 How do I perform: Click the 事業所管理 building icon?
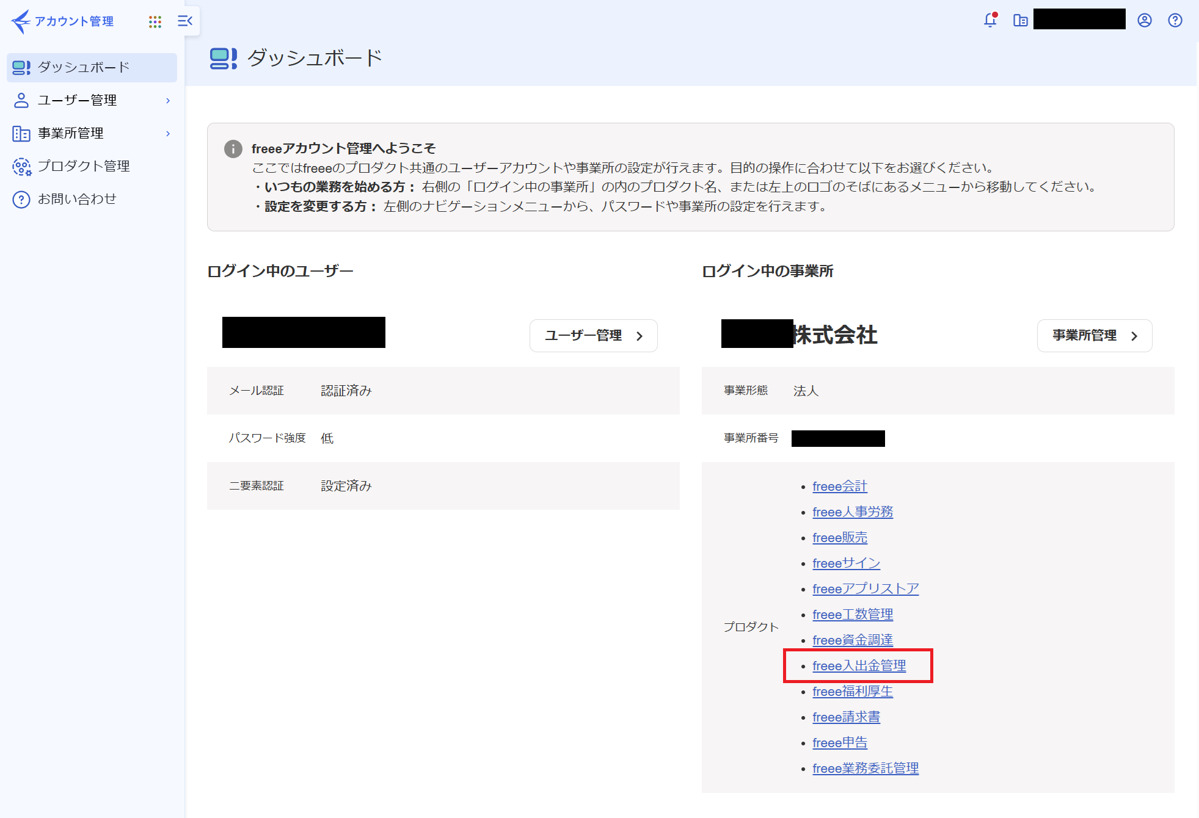(x=21, y=133)
